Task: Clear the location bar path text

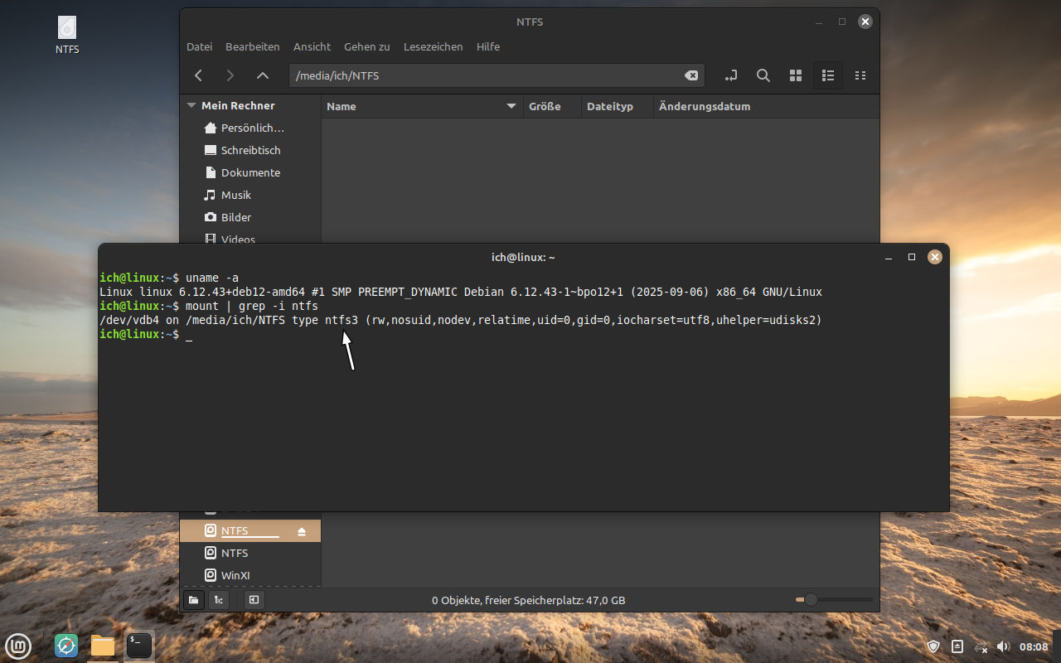Action: (691, 75)
